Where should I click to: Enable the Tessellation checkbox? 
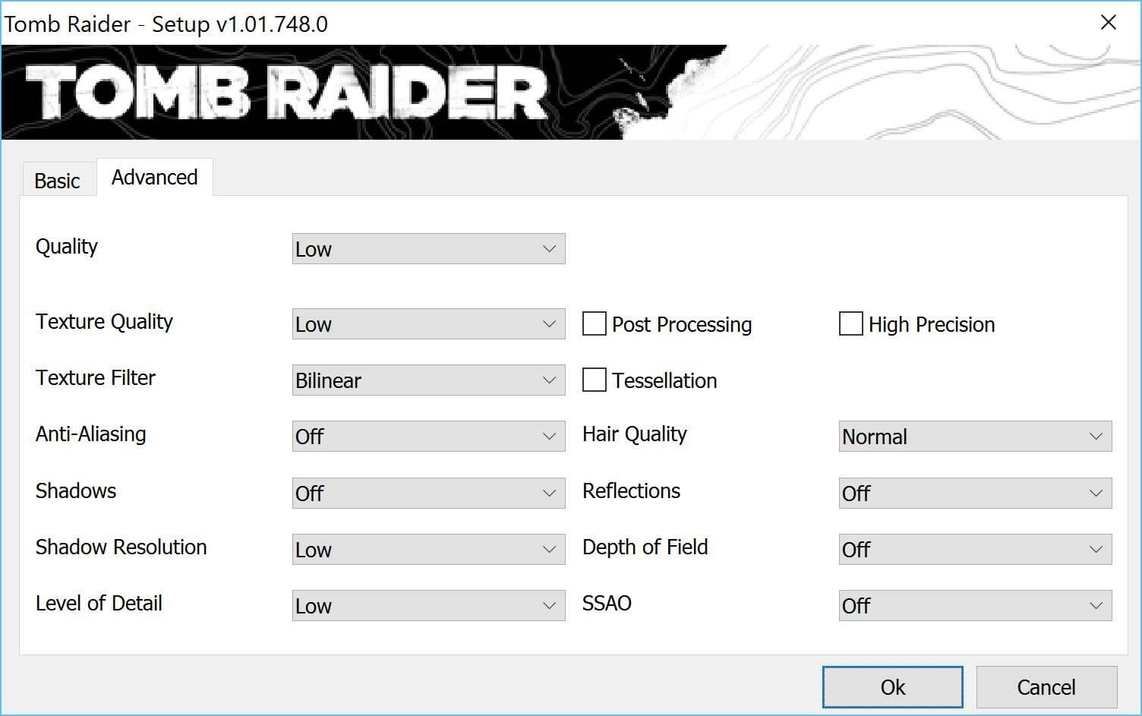click(595, 380)
